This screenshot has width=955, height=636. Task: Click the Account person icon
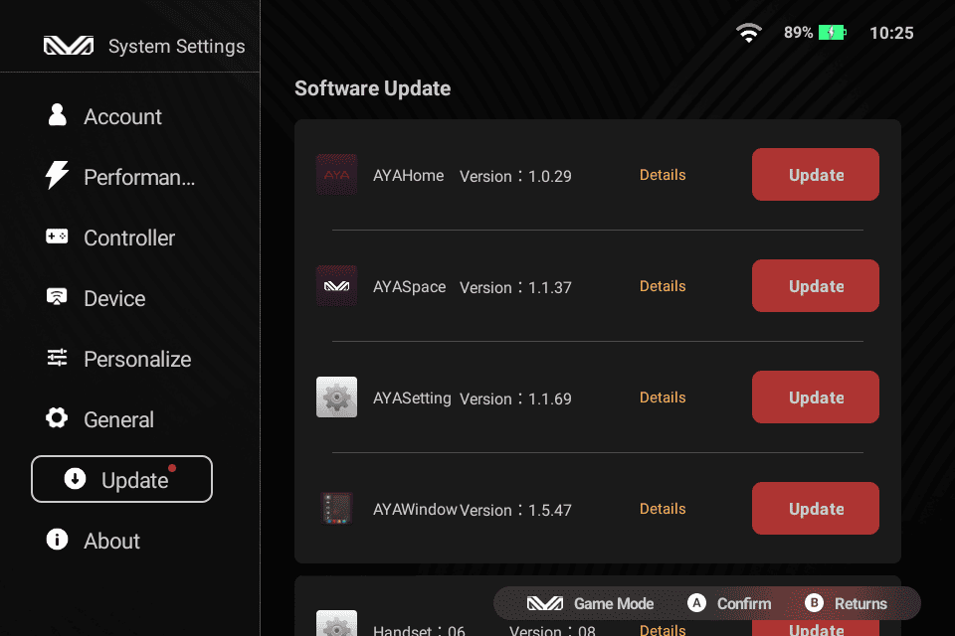pos(58,114)
